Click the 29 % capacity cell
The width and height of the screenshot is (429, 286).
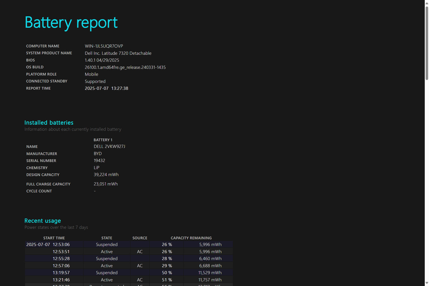tap(167, 266)
